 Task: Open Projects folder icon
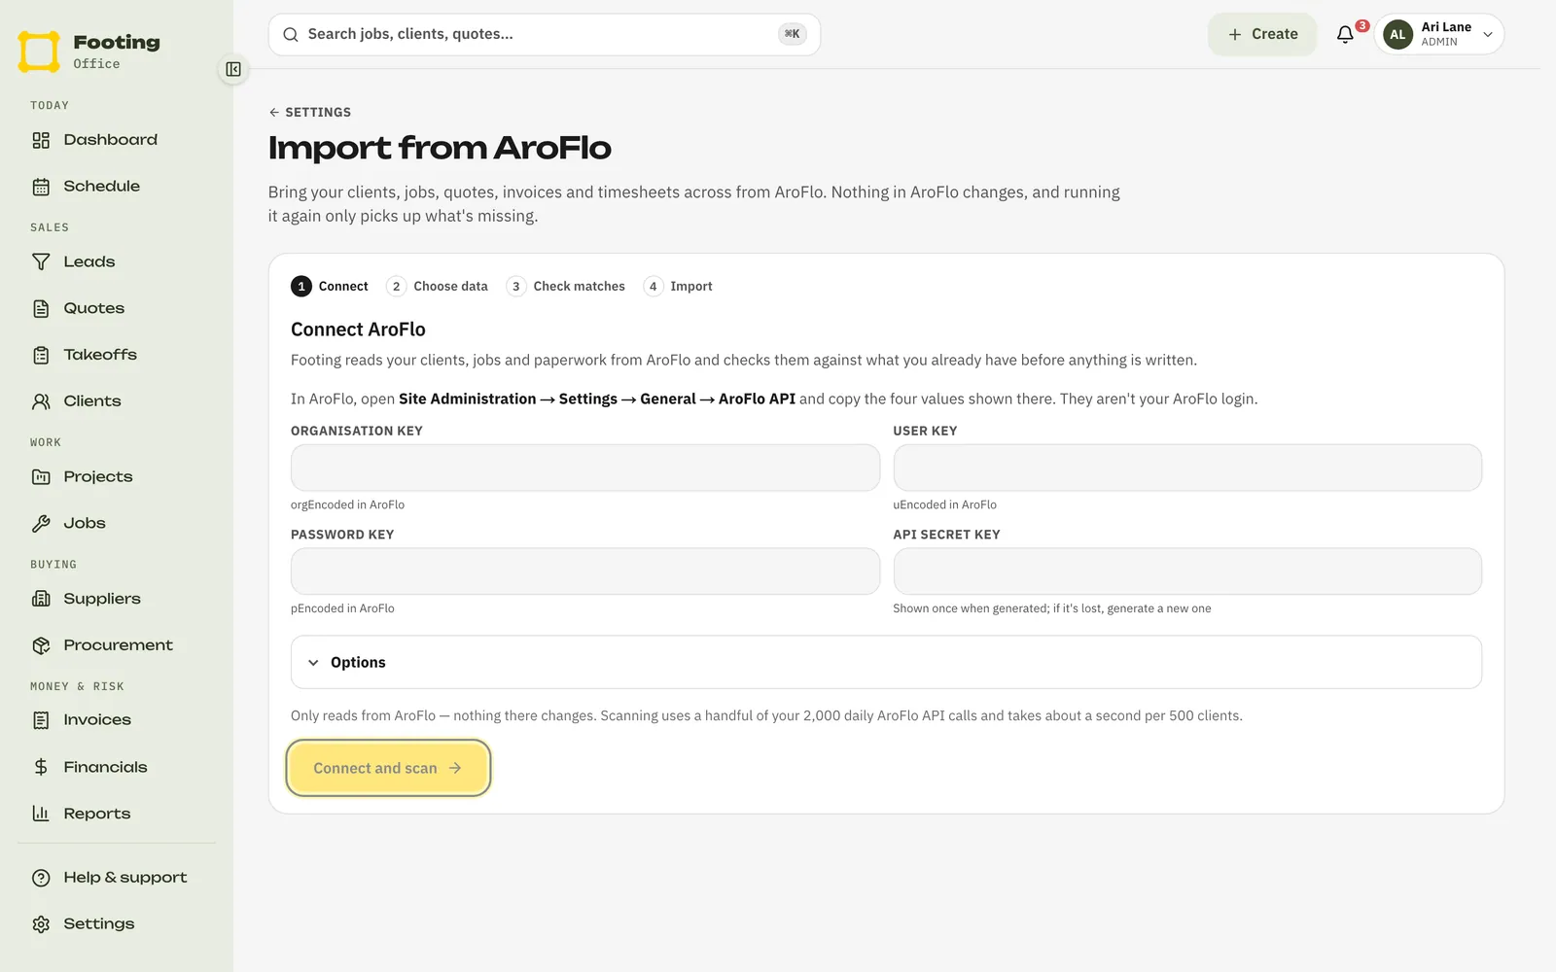tap(41, 476)
